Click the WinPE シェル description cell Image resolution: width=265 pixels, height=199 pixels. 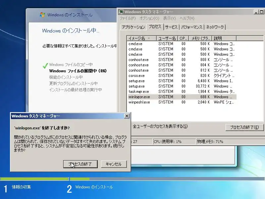[224, 102]
